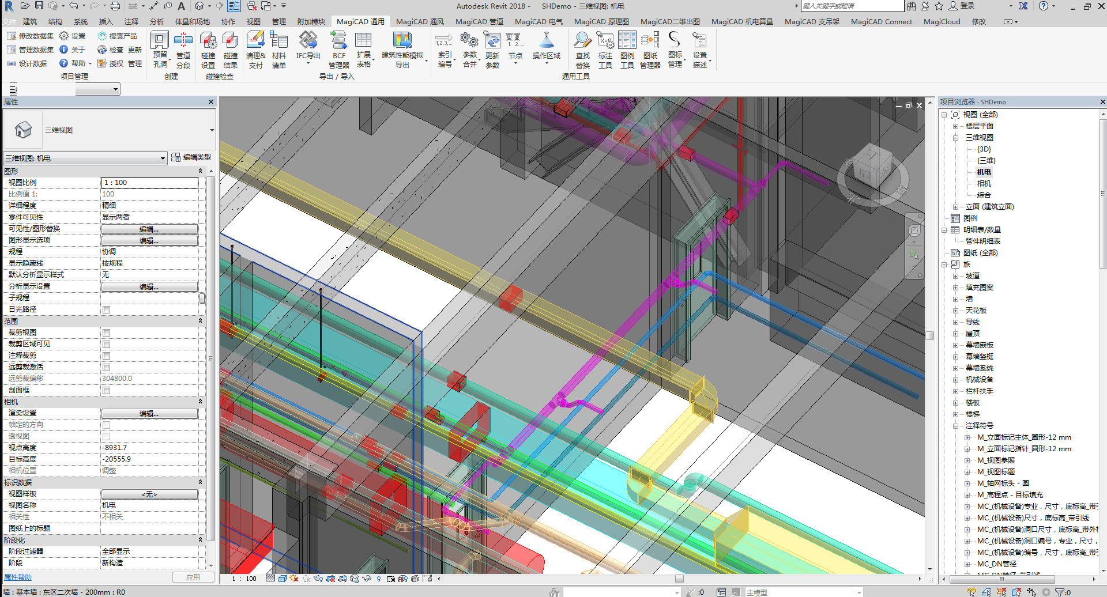Toggle the 剖面框 section box checkbox
1107x597 pixels.
(106, 390)
